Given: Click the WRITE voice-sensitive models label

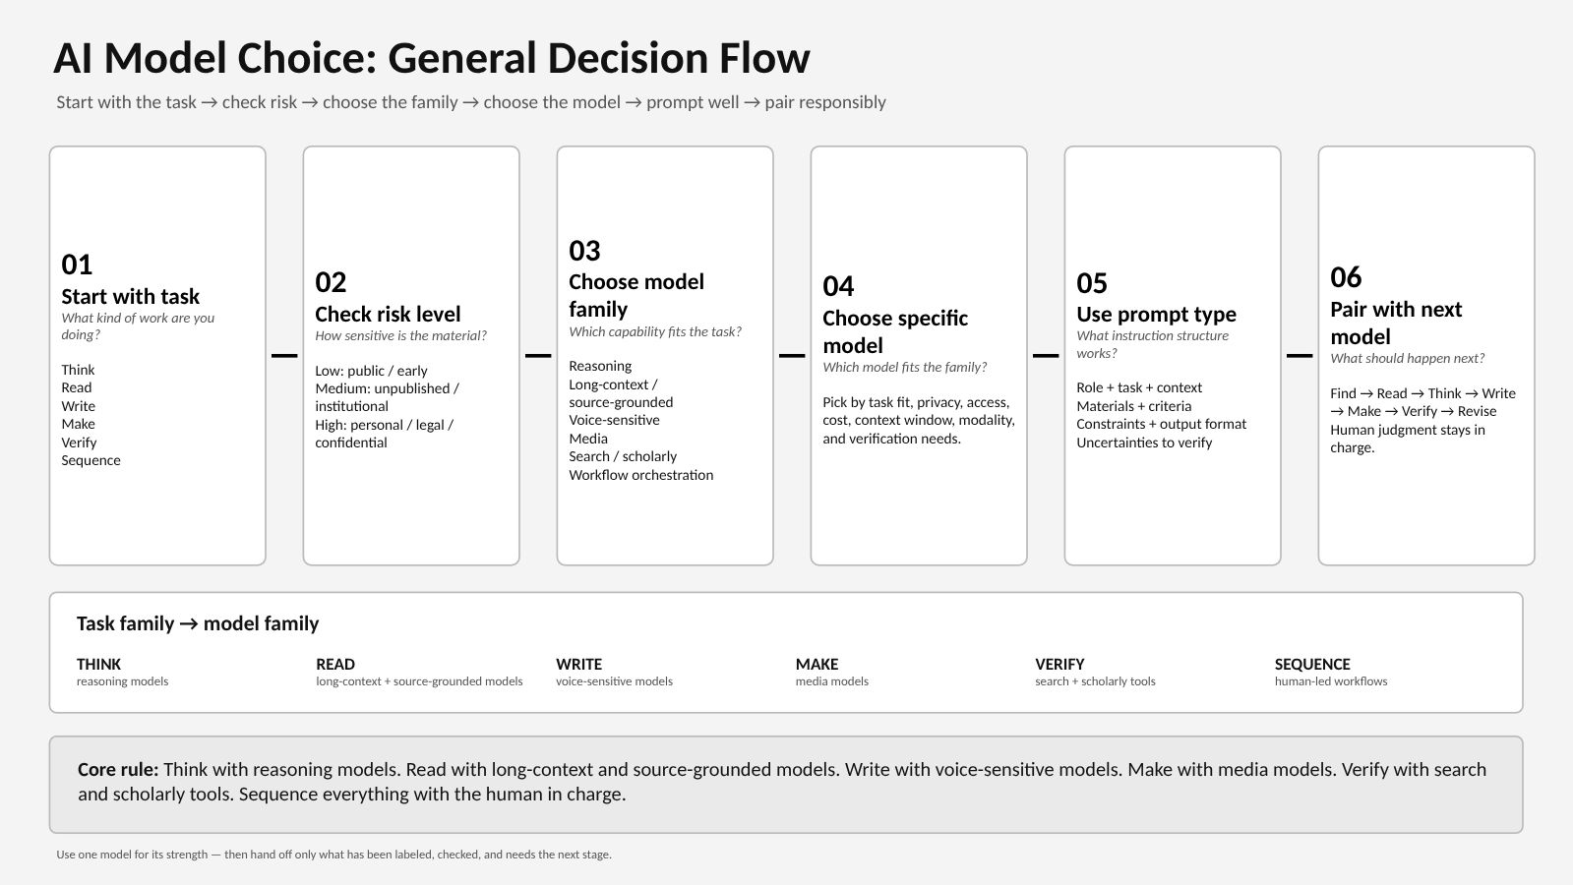Looking at the screenshot, I should click(614, 672).
